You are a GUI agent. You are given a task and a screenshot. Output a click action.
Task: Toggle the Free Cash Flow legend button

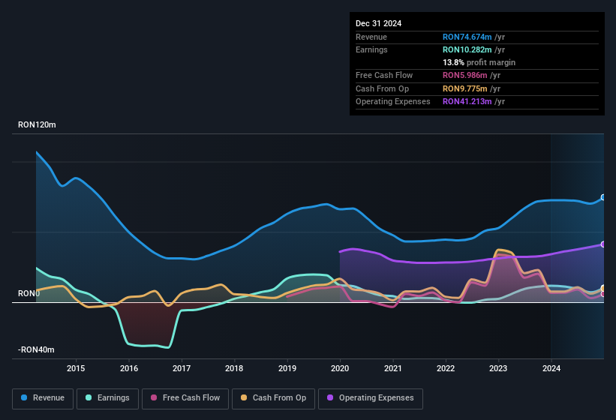coord(185,398)
